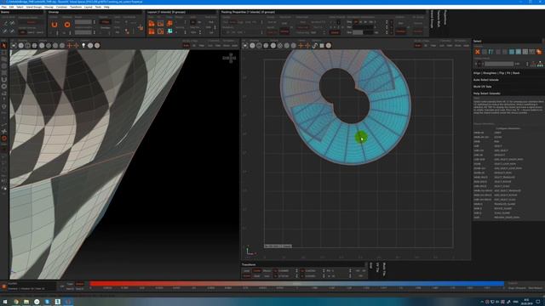545x306 pixels.
Task: Click the orange X icon in Select panel
Action: tap(478, 52)
